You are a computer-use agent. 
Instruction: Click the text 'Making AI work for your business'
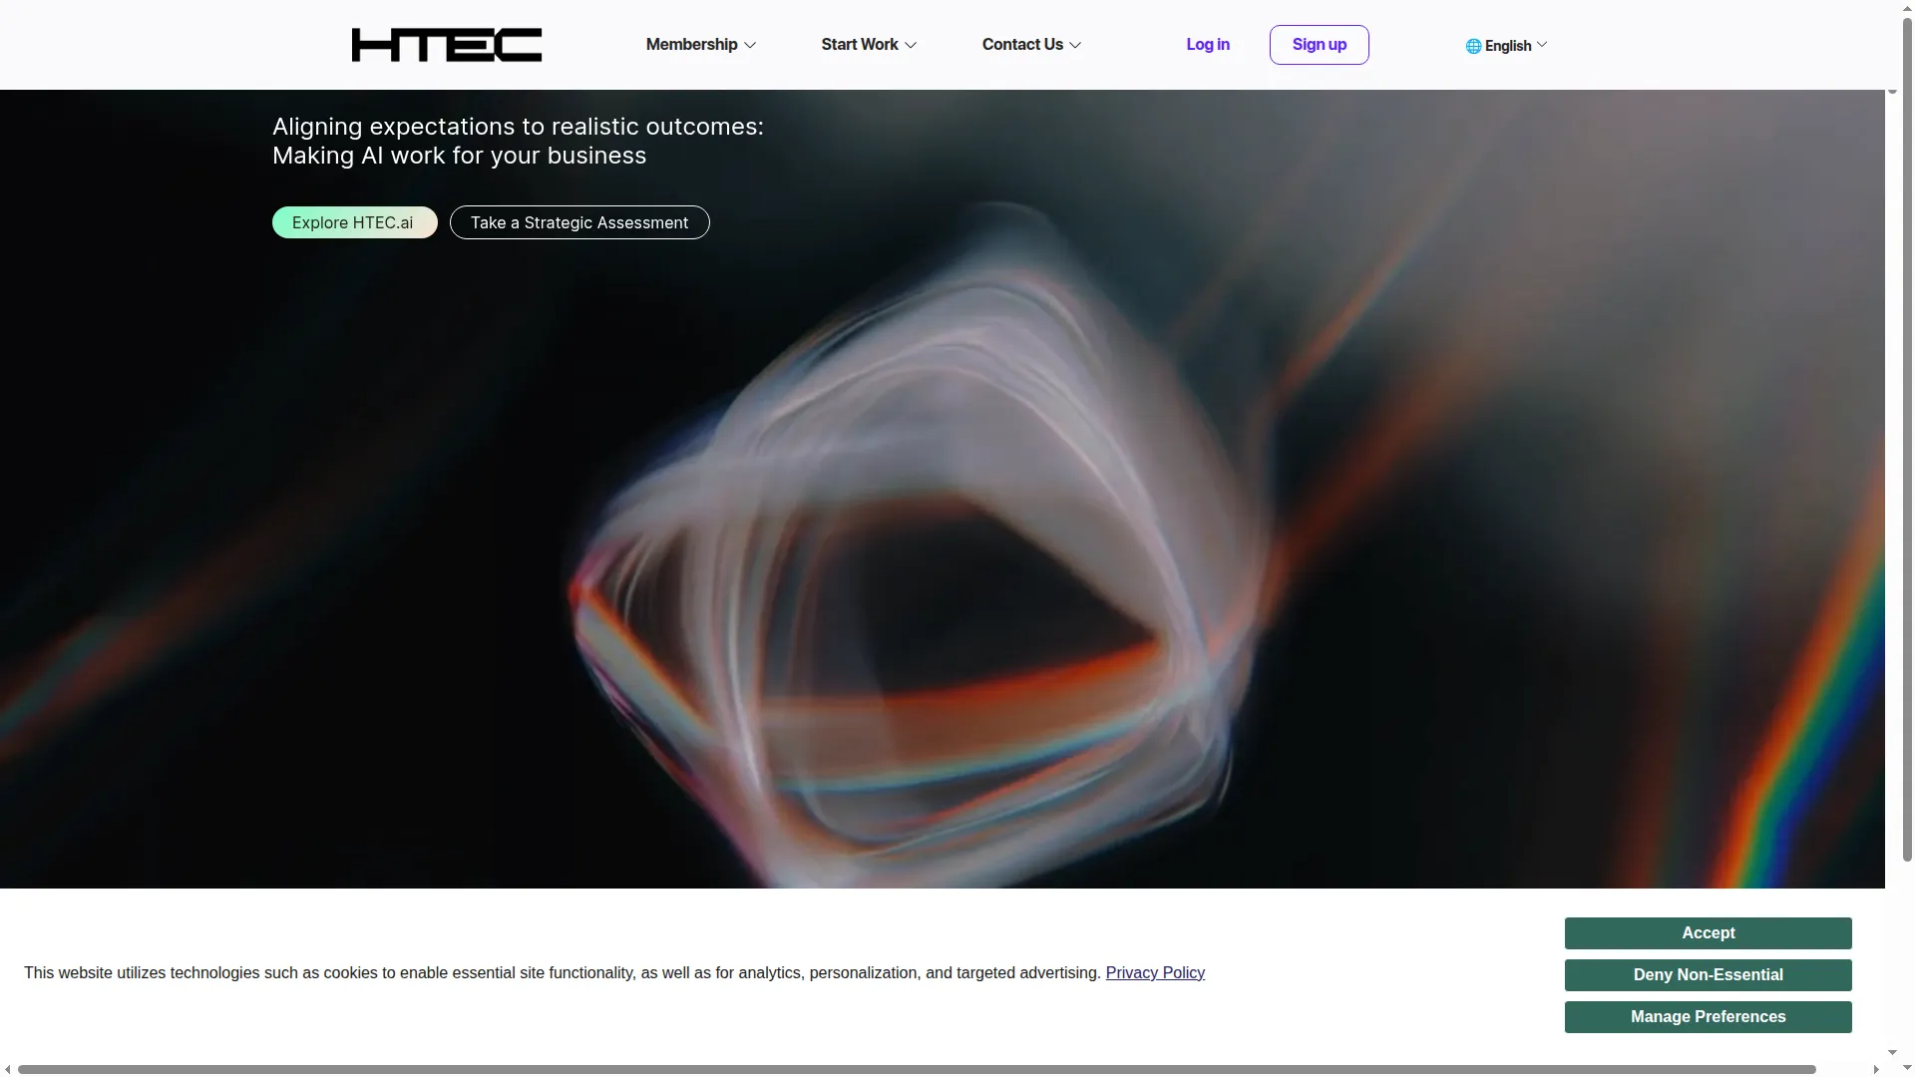click(x=459, y=157)
